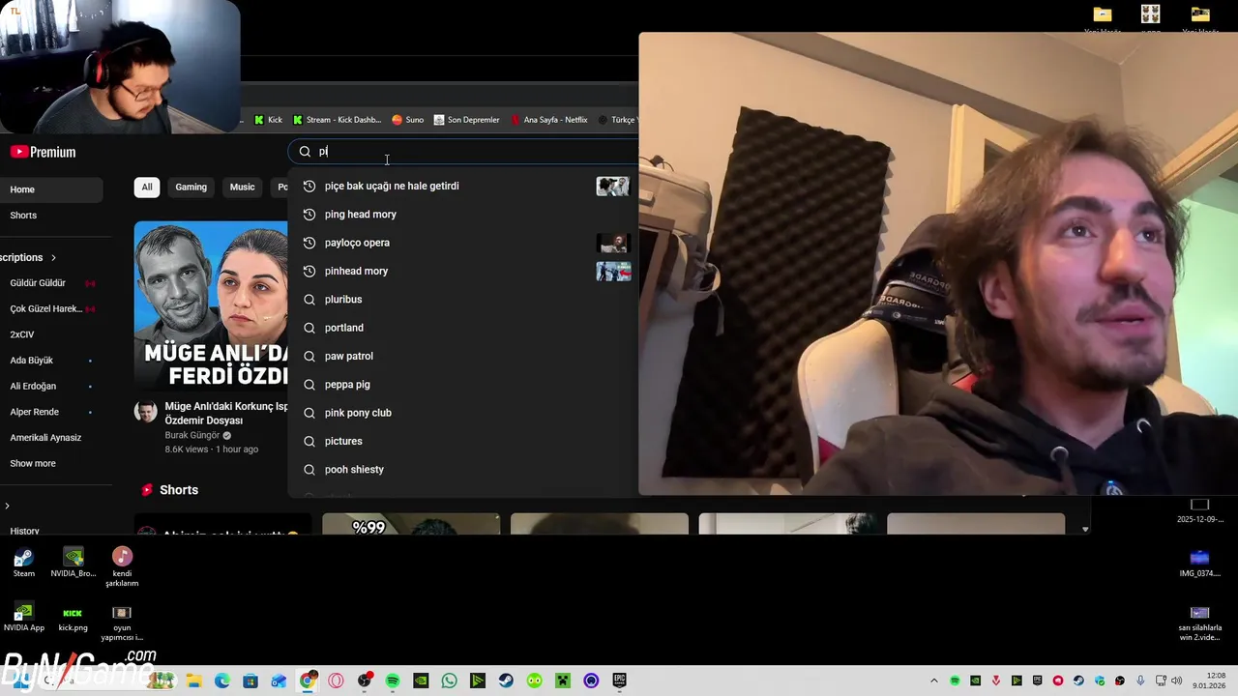
Task: Expand the Subscriptions section chevron
Action: 53,258
